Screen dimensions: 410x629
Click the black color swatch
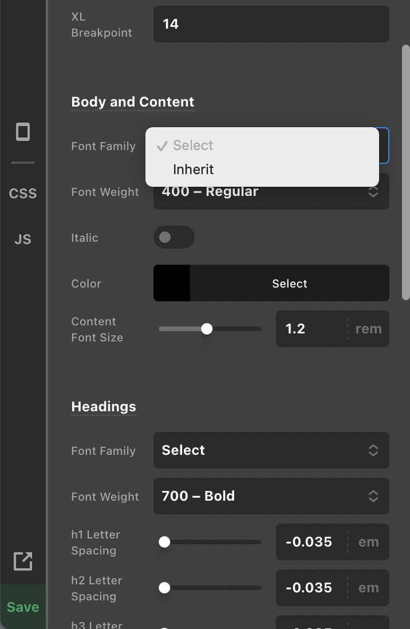[172, 283]
